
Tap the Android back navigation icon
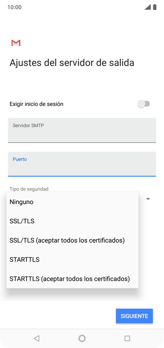(37, 338)
